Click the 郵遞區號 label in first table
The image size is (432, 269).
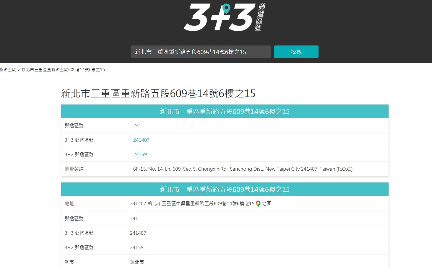click(74, 125)
